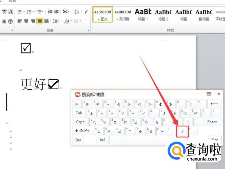Click the shading paint bucket icon
This screenshot has height=169, width=225.
(67, 21)
